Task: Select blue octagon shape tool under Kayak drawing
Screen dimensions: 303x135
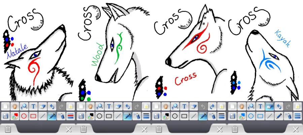Action: pyautogui.click(x=251, y=116)
